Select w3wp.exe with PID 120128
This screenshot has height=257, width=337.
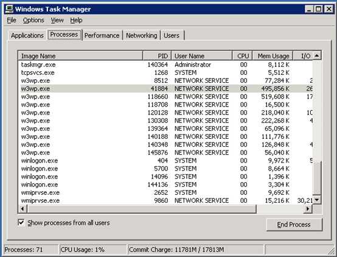(165, 113)
